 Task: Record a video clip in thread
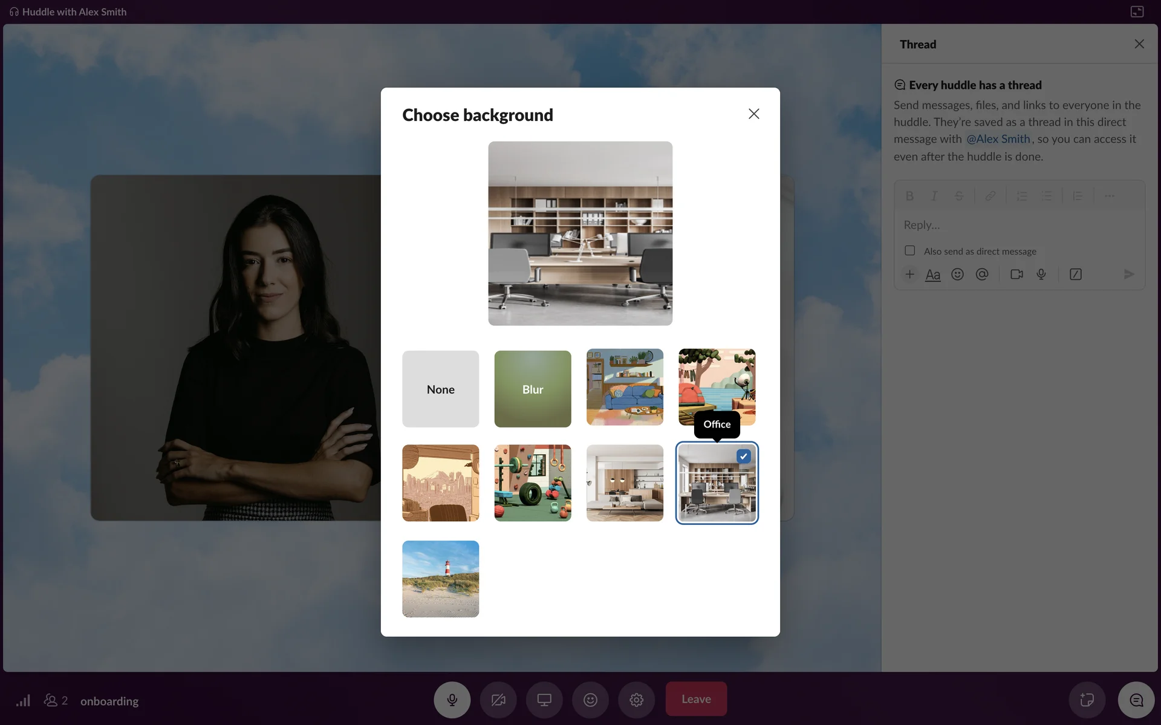tap(1016, 275)
